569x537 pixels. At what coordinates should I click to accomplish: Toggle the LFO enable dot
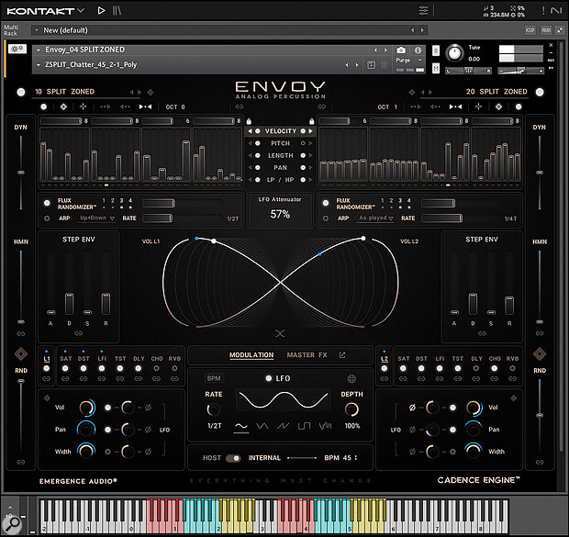click(x=269, y=378)
